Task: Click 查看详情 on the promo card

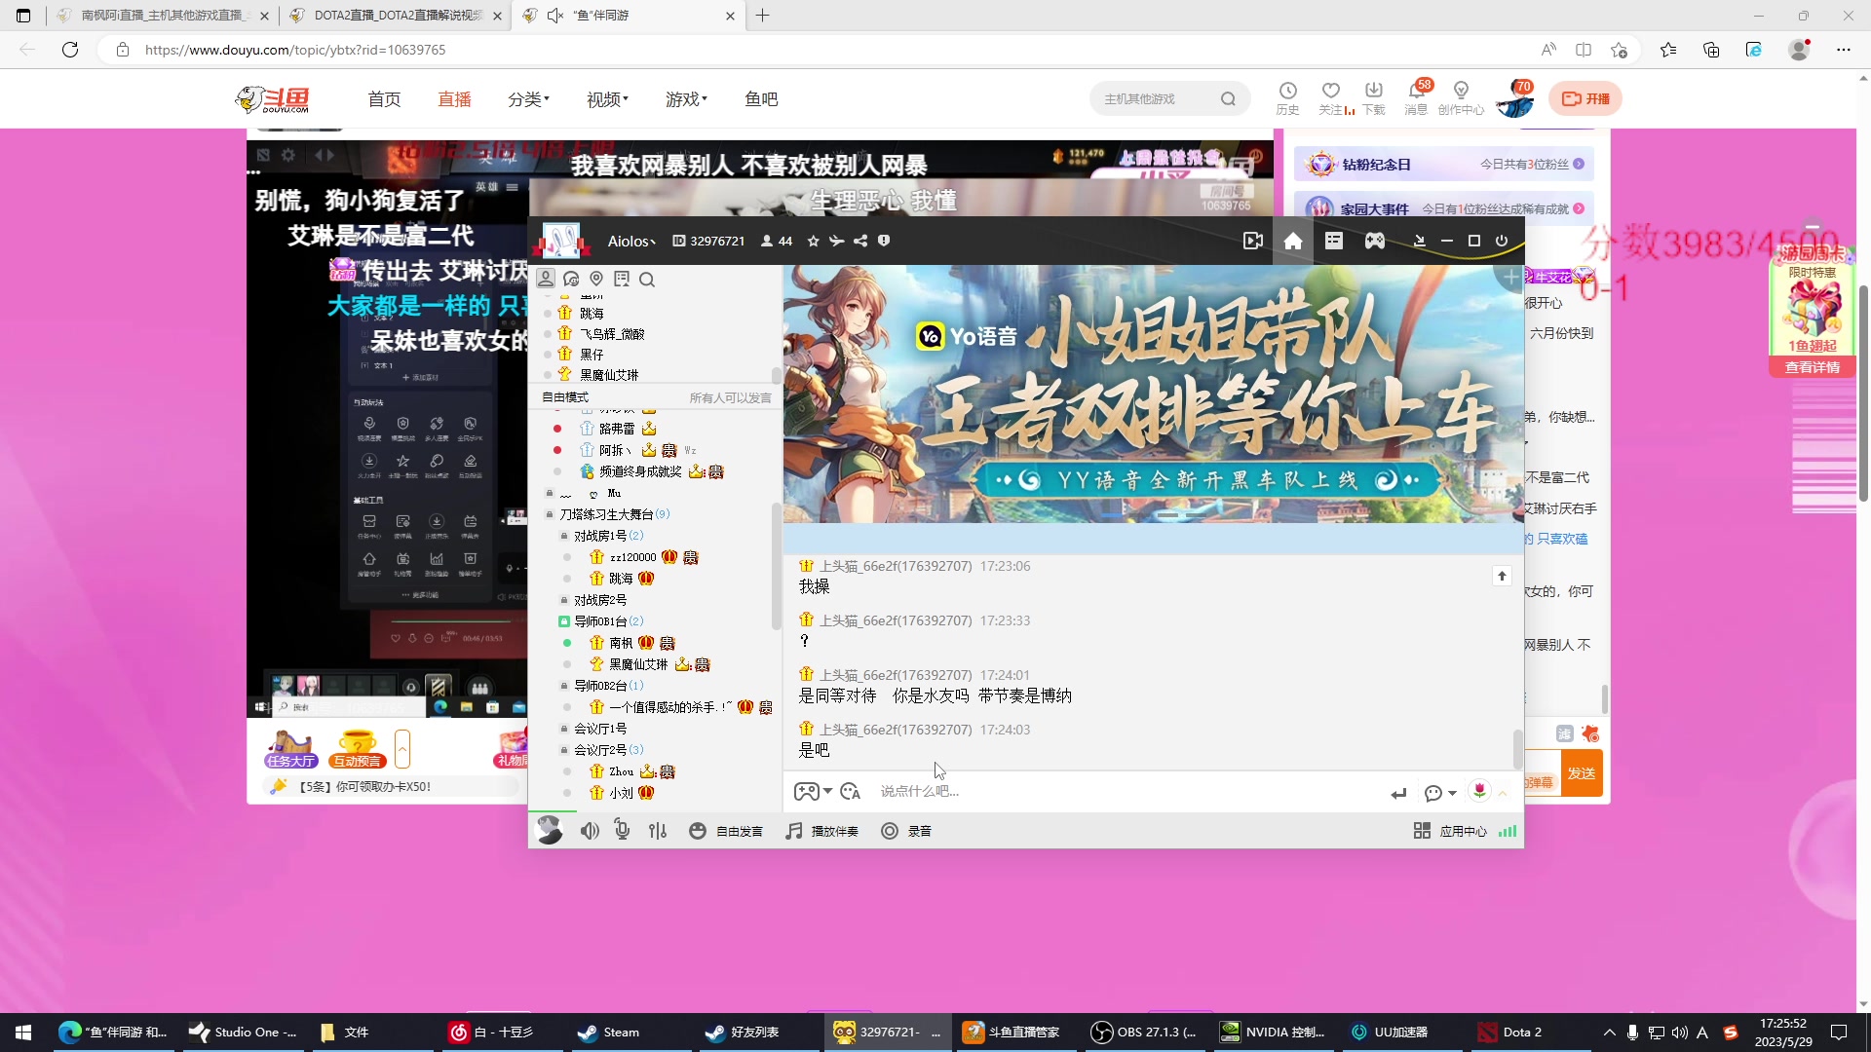Action: pyautogui.click(x=1813, y=367)
